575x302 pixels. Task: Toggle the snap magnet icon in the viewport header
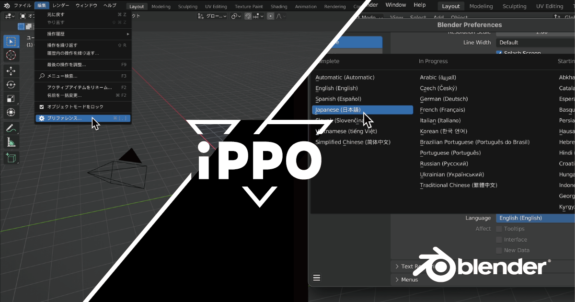pos(248,16)
